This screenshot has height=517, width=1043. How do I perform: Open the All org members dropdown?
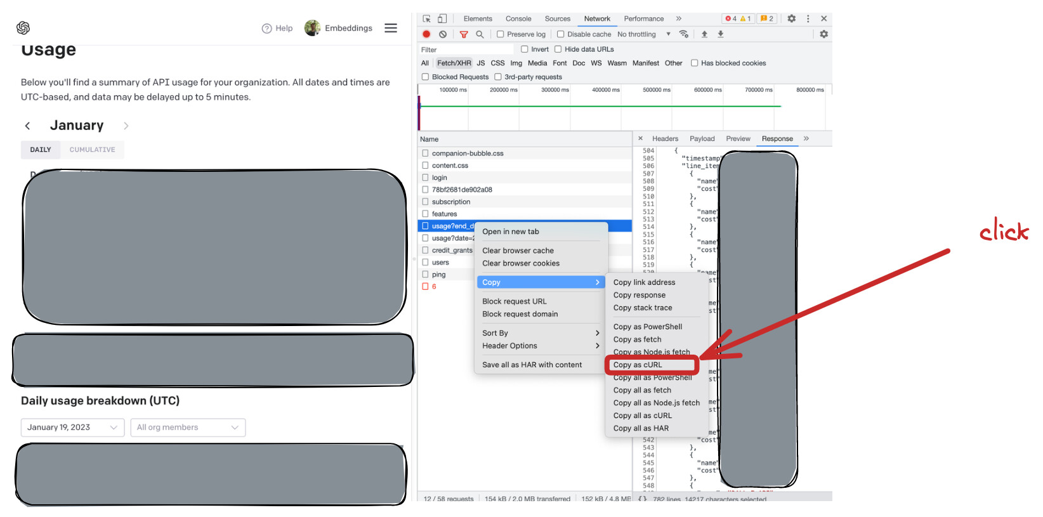pos(187,428)
